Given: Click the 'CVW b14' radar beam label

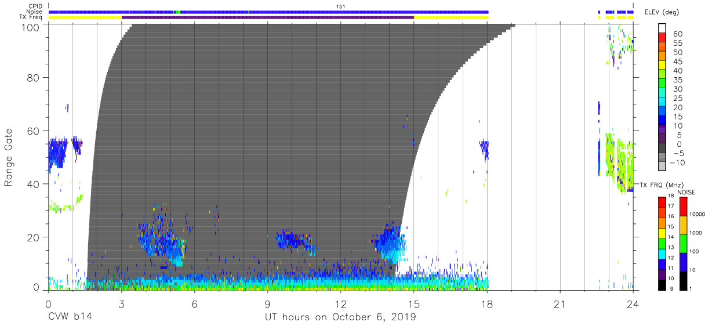Looking at the screenshot, I should 70,317.
